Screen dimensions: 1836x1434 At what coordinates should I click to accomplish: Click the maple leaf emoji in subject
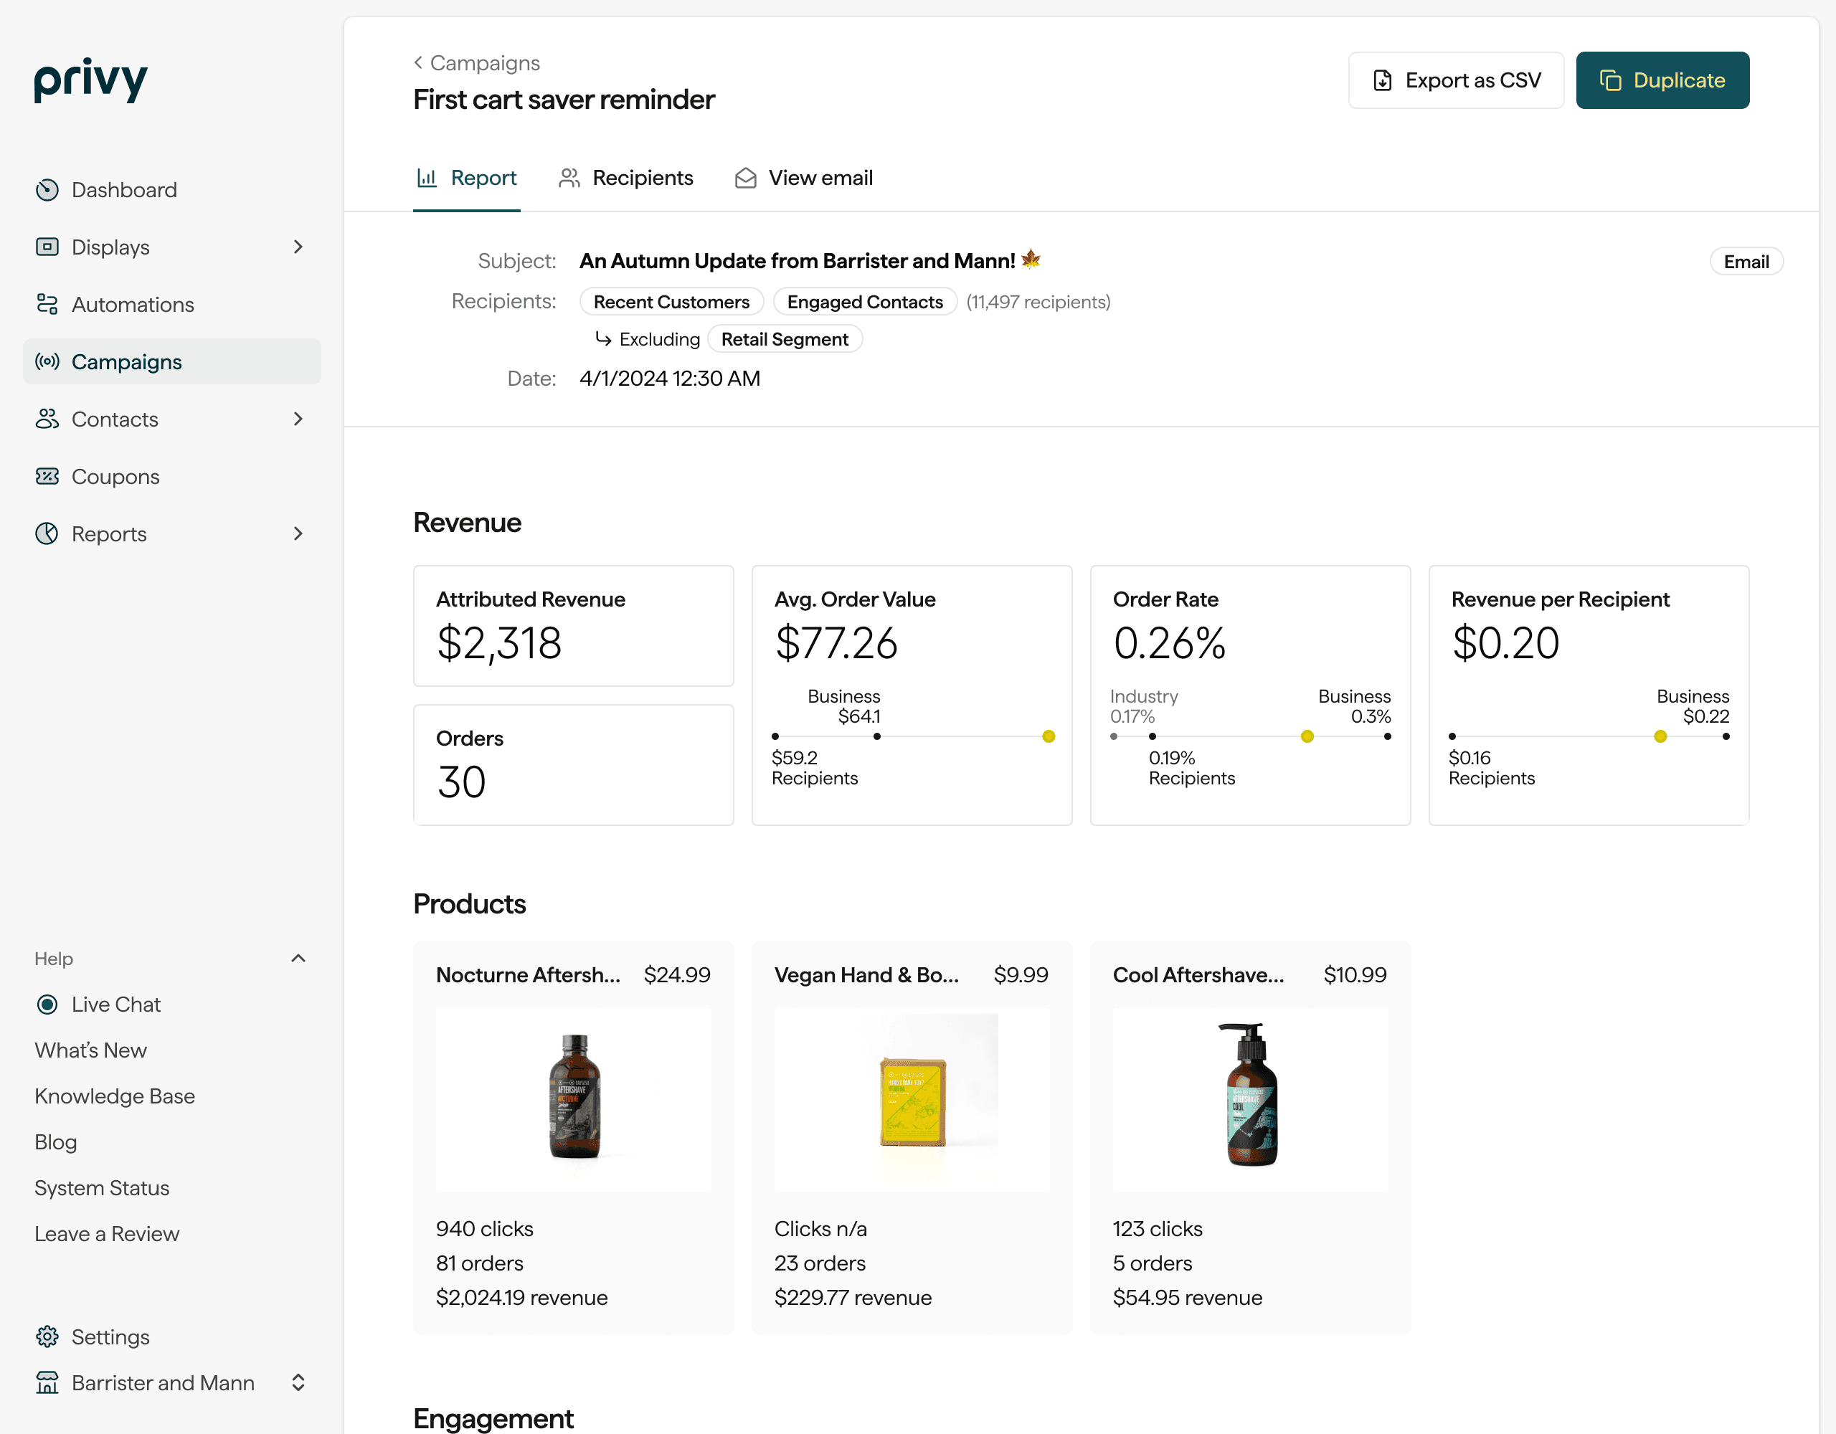(1031, 260)
